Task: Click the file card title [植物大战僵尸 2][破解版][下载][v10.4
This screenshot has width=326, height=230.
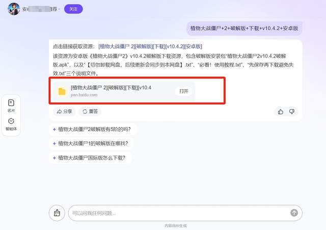Action: click(x=111, y=88)
